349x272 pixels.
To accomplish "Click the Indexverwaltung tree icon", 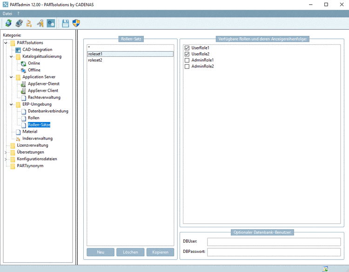I will (x=18, y=139).
